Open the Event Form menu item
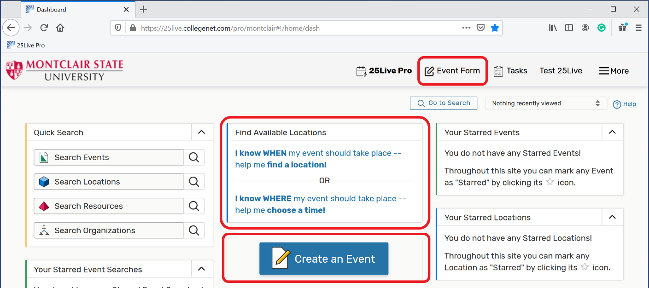Screen dimensions: 649x288 [452, 71]
